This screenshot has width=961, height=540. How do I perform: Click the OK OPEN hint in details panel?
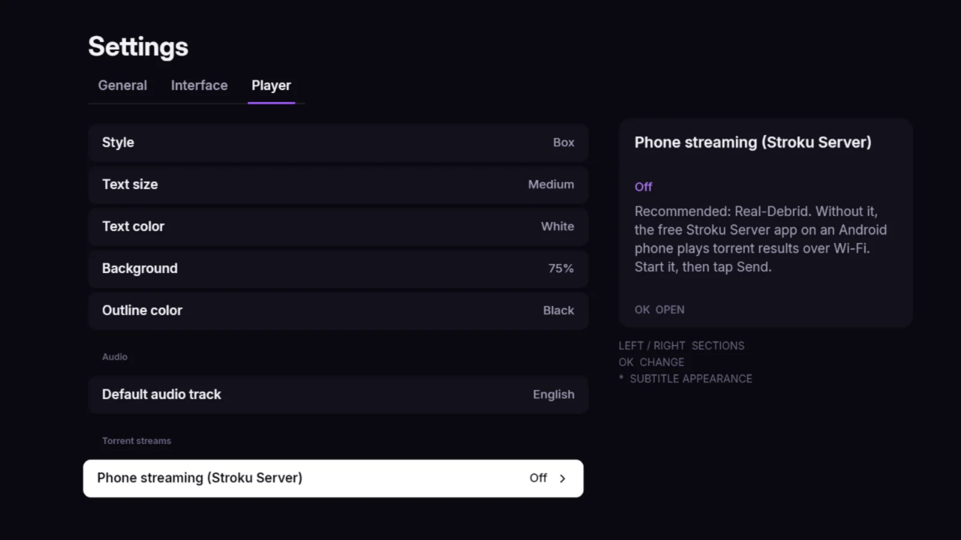point(659,310)
